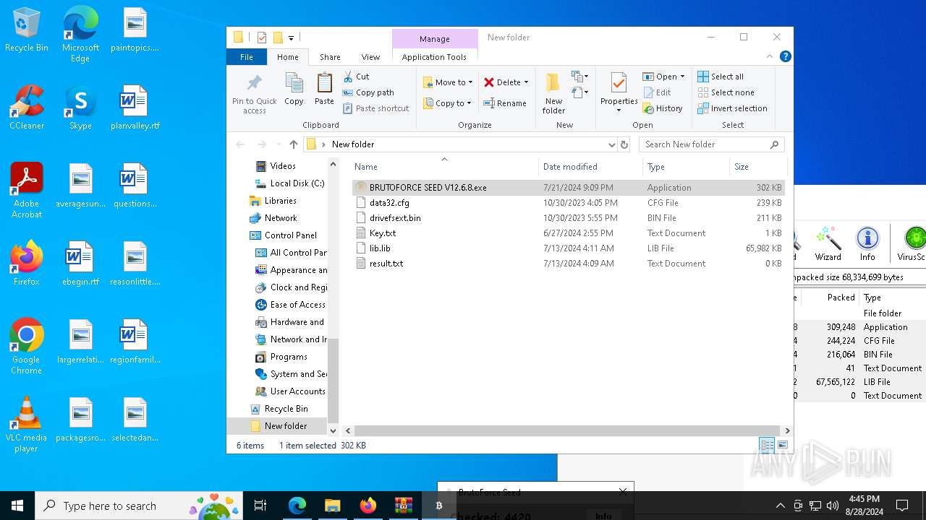This screenshot has height=520, width=926.
Task: Click Select none in ribbon
Action: click(x=726, y=92)
